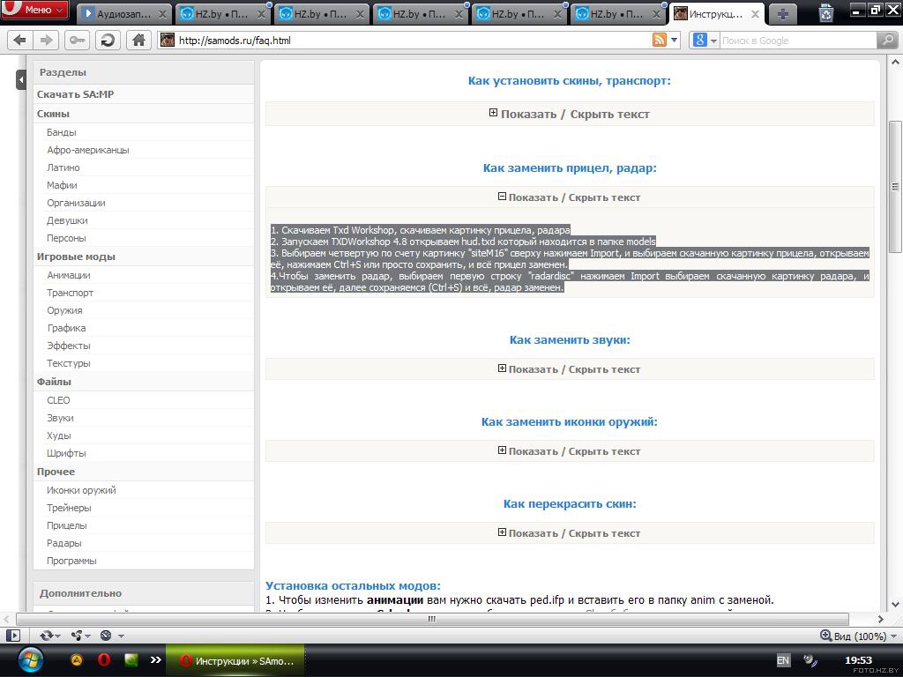Open the Вид (100%) zoom dropdown
The width and height of the screenshot is (903, 677).
(858, 636)
